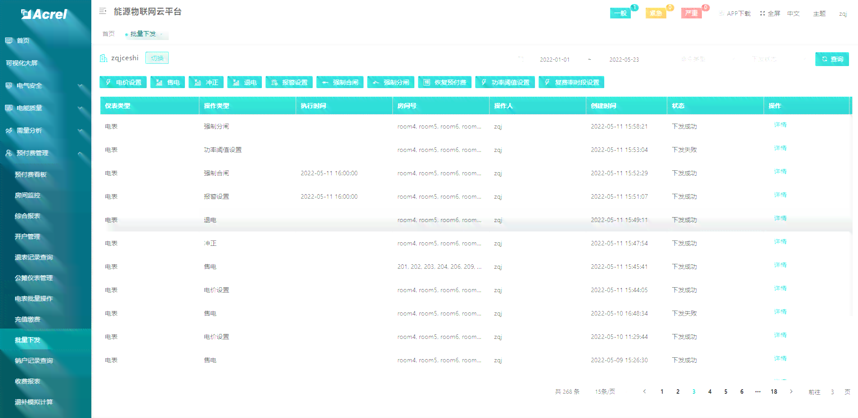Click the 需量分析 chart icon
This screenshot has width=858, height=418.
pos(9,130)
